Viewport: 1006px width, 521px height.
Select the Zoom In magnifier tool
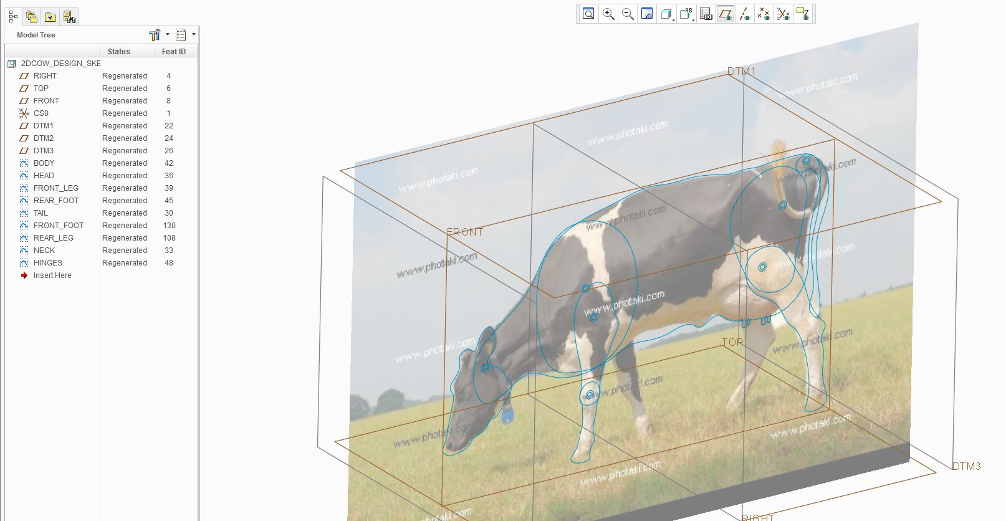coord(608,14)
